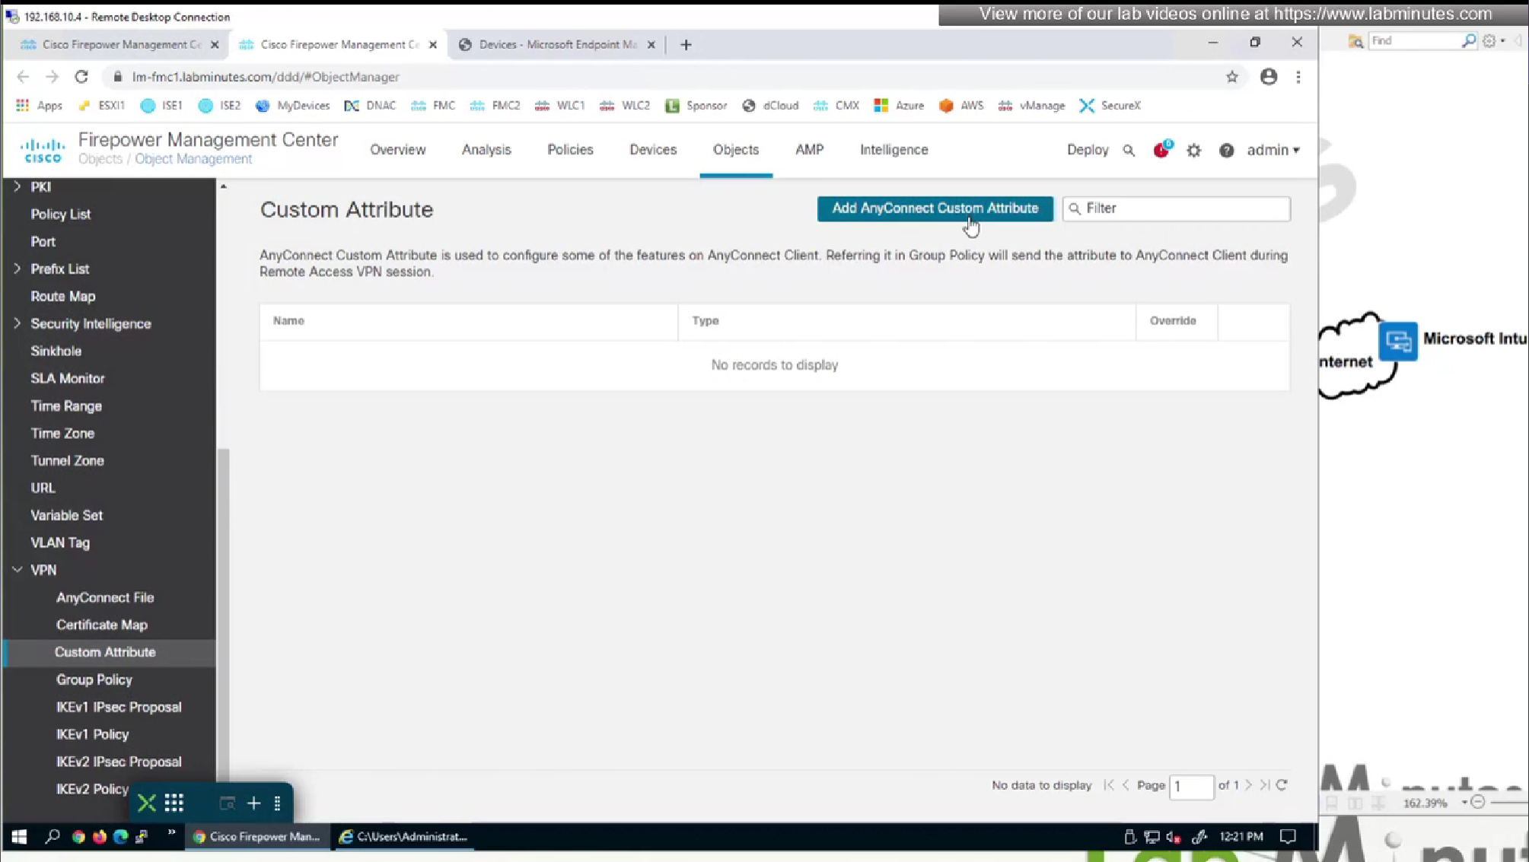1529x862 pixels.
Task: Open Chrome profile account icon
Action: 1268,77
